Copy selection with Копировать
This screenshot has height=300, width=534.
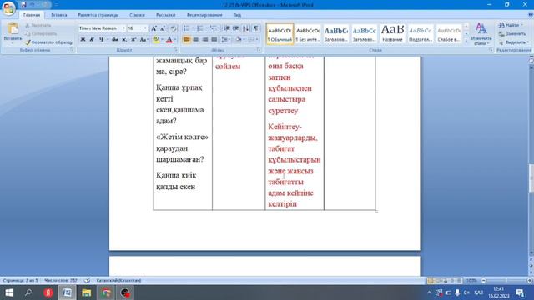tap(41, 33)
